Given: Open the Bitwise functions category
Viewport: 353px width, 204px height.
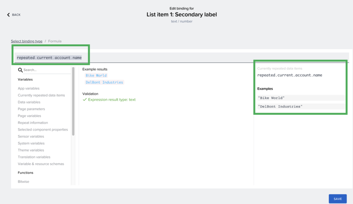Looking at the screenshot, I should click(23, 181).
